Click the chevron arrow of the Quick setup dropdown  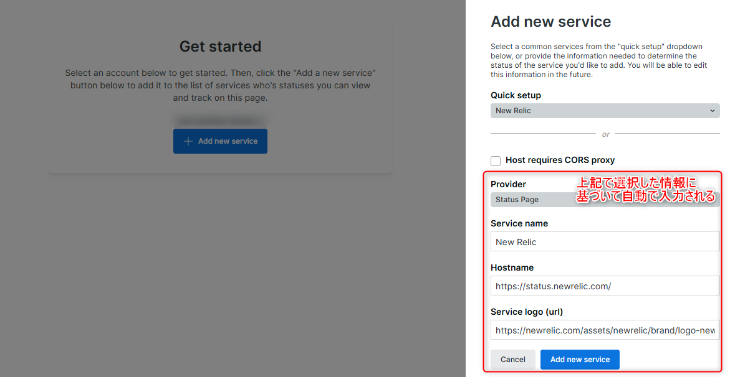pos(712,111)
